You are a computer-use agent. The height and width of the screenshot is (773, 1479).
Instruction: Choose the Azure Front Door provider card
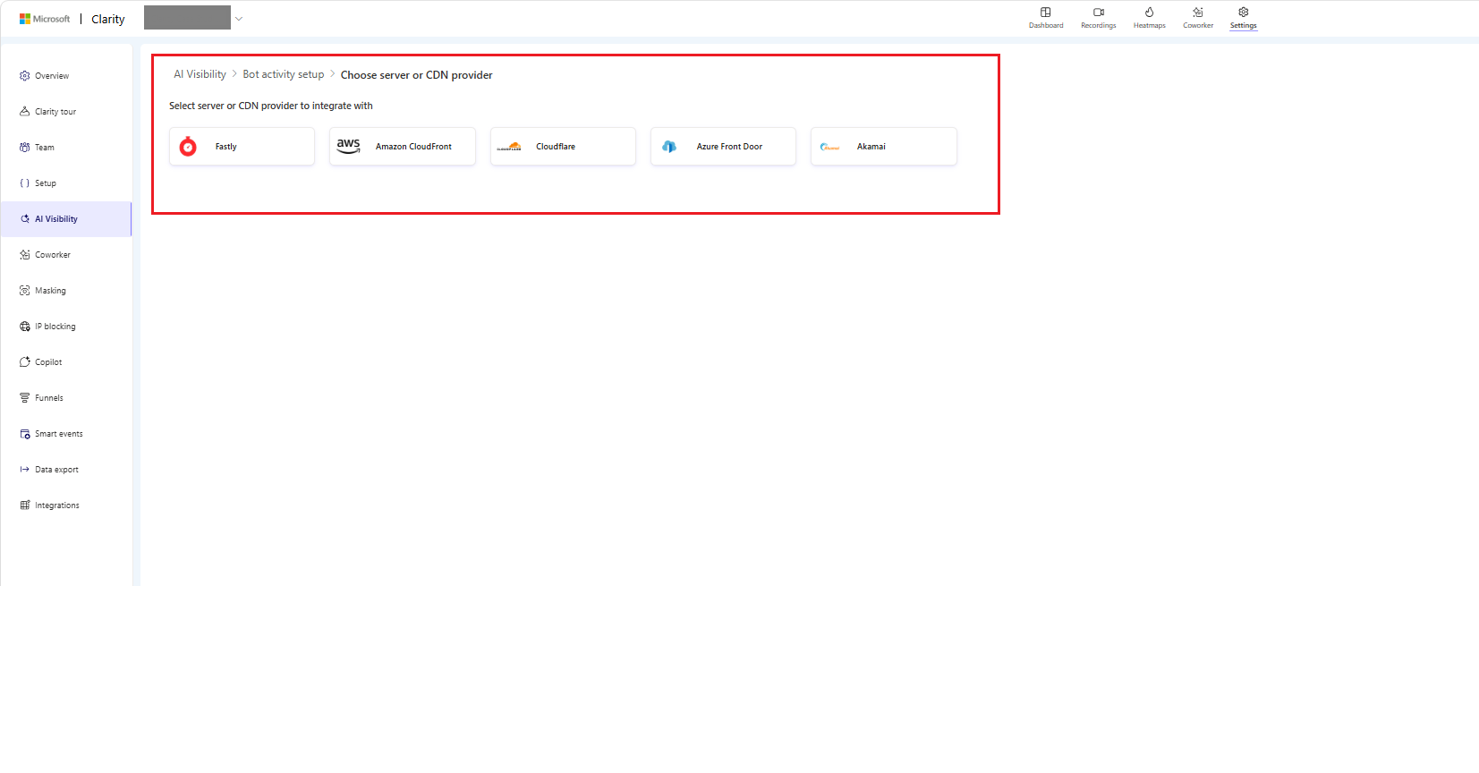(x=723, y=147)
